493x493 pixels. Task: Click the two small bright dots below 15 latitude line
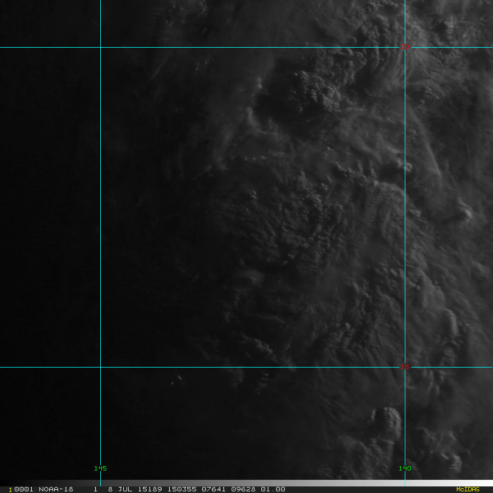pos(176,380)
